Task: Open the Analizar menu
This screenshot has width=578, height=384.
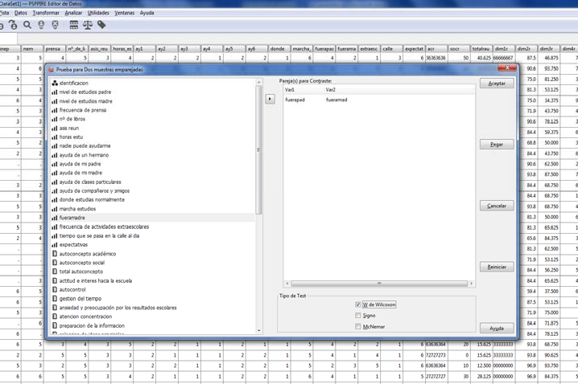Action: (73, 13)
